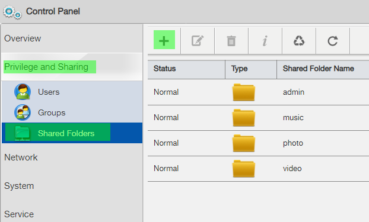
Task: Click the Control Panel gears icon
Action: (x=12, y=12)
